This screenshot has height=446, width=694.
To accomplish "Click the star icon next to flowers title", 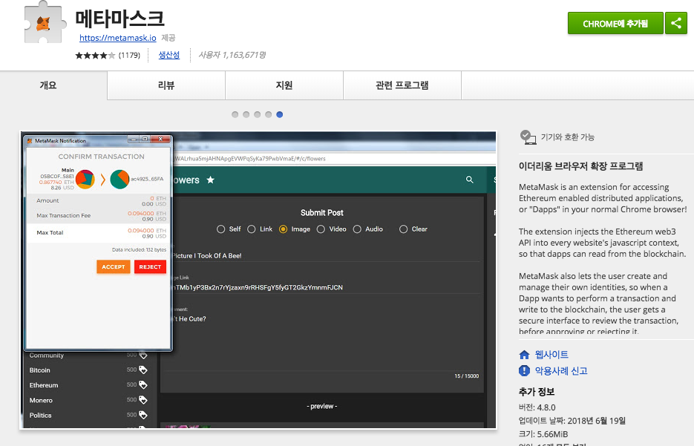I will (211, 180).
